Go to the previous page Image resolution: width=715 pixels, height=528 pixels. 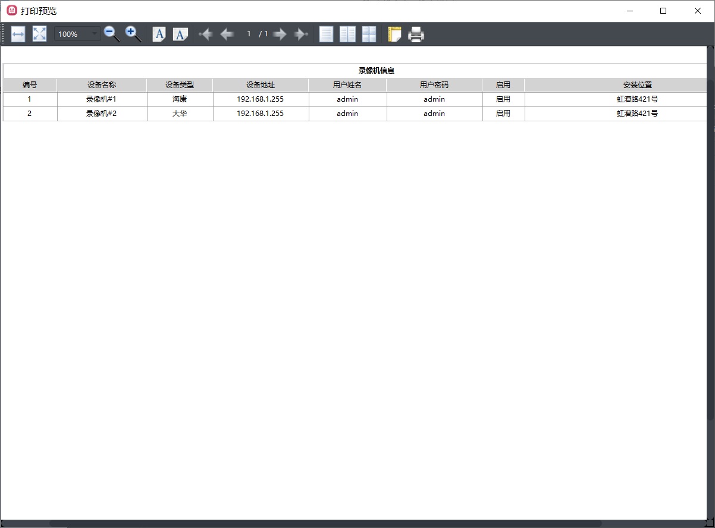pyautogui.click(x=227, y=34)
